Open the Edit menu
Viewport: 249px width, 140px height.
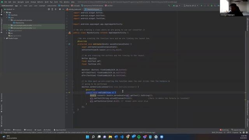[10, 2]
